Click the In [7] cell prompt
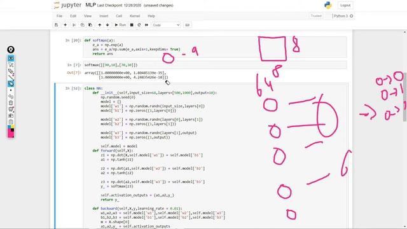 pos(74,65)
